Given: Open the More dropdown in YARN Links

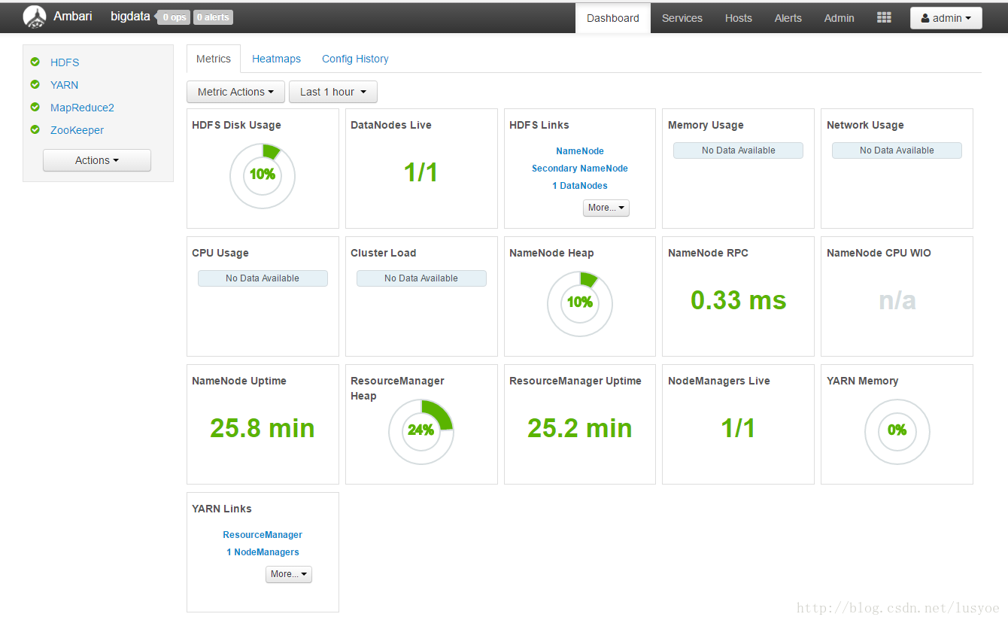Looking at the screenshot, I should pos(289,574).
